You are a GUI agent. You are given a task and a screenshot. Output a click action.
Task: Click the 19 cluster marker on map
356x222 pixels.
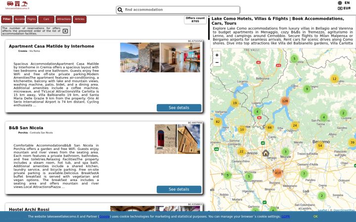[235, 103]
